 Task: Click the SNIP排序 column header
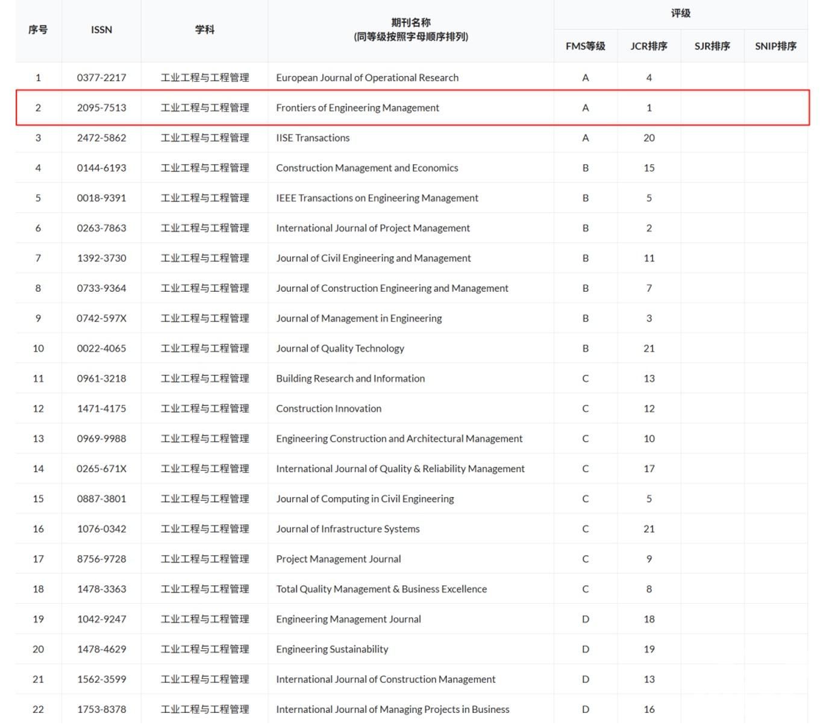pos(775,46)
